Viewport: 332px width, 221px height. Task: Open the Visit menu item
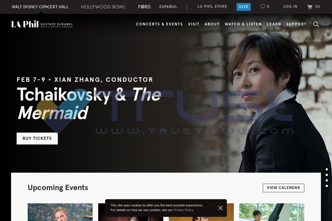pyautogui.click(x=194, y=24)
